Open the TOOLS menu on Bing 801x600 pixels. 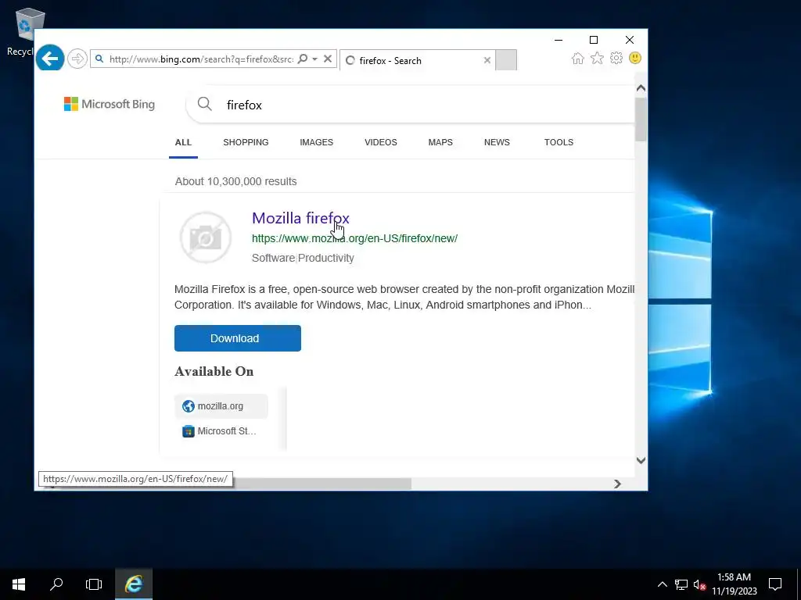559,142
